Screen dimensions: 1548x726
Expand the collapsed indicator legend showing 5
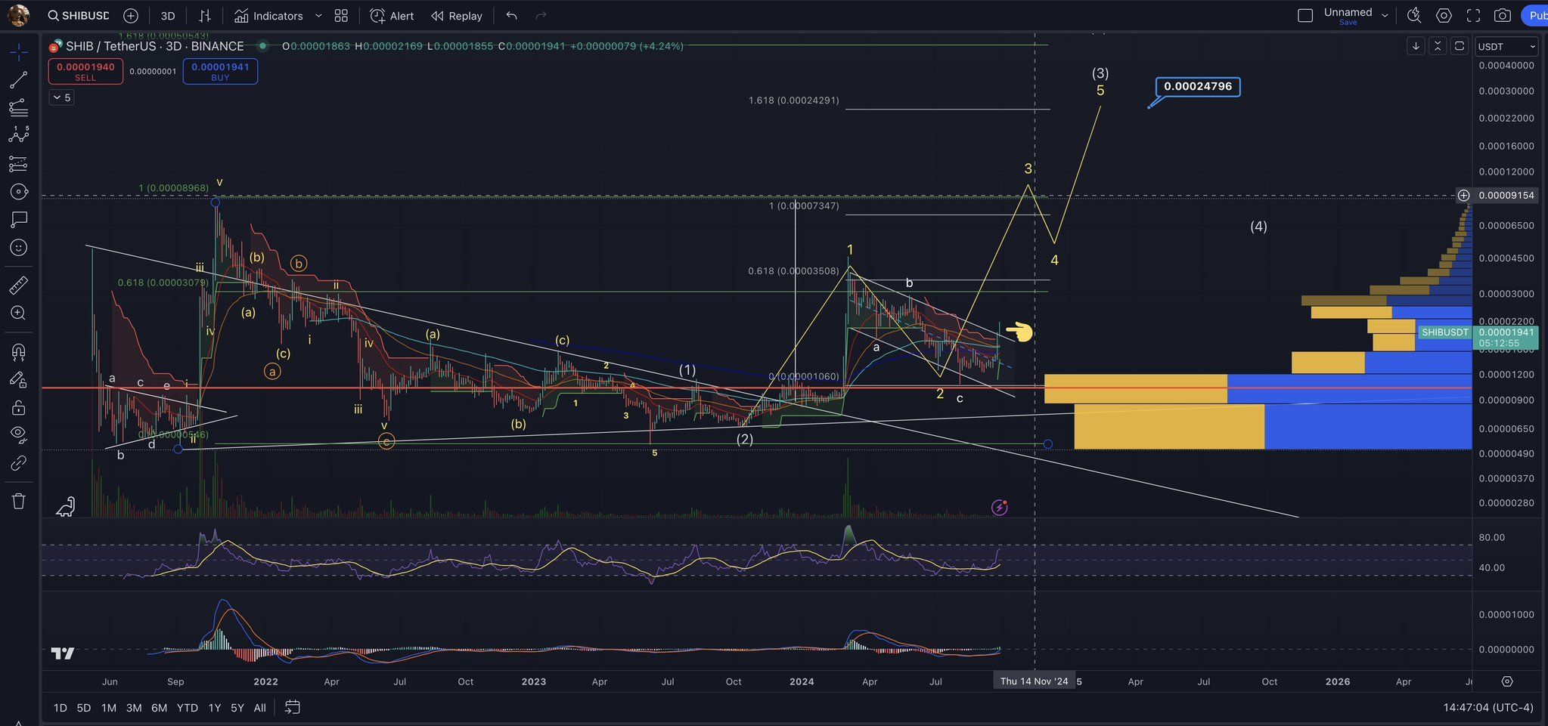tap(61, 97)
